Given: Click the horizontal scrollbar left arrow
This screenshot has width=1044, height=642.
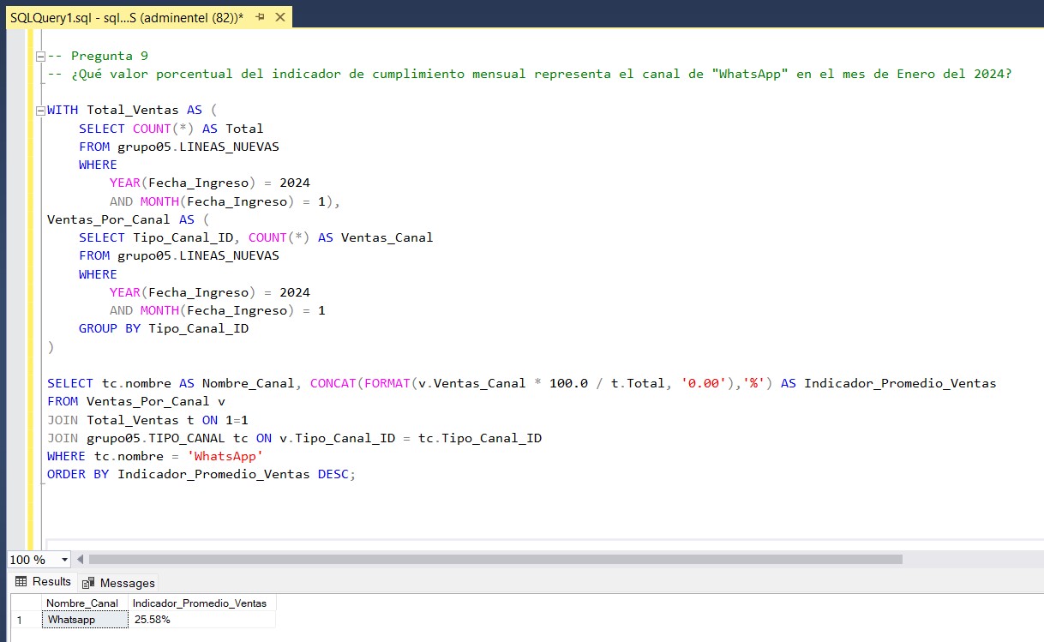Looking at the screenshot, I should [81, 560].
